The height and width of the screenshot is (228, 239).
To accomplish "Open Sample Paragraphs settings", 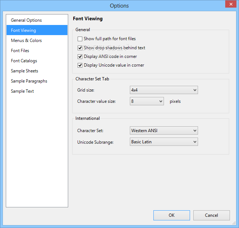I will point(37,81).
